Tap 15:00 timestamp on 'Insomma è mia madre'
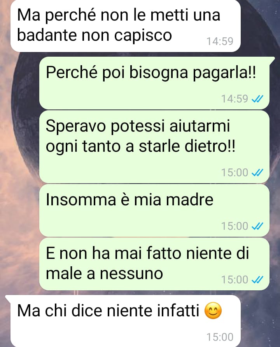This screenshot has width=280, height=347. coord(234,226)
